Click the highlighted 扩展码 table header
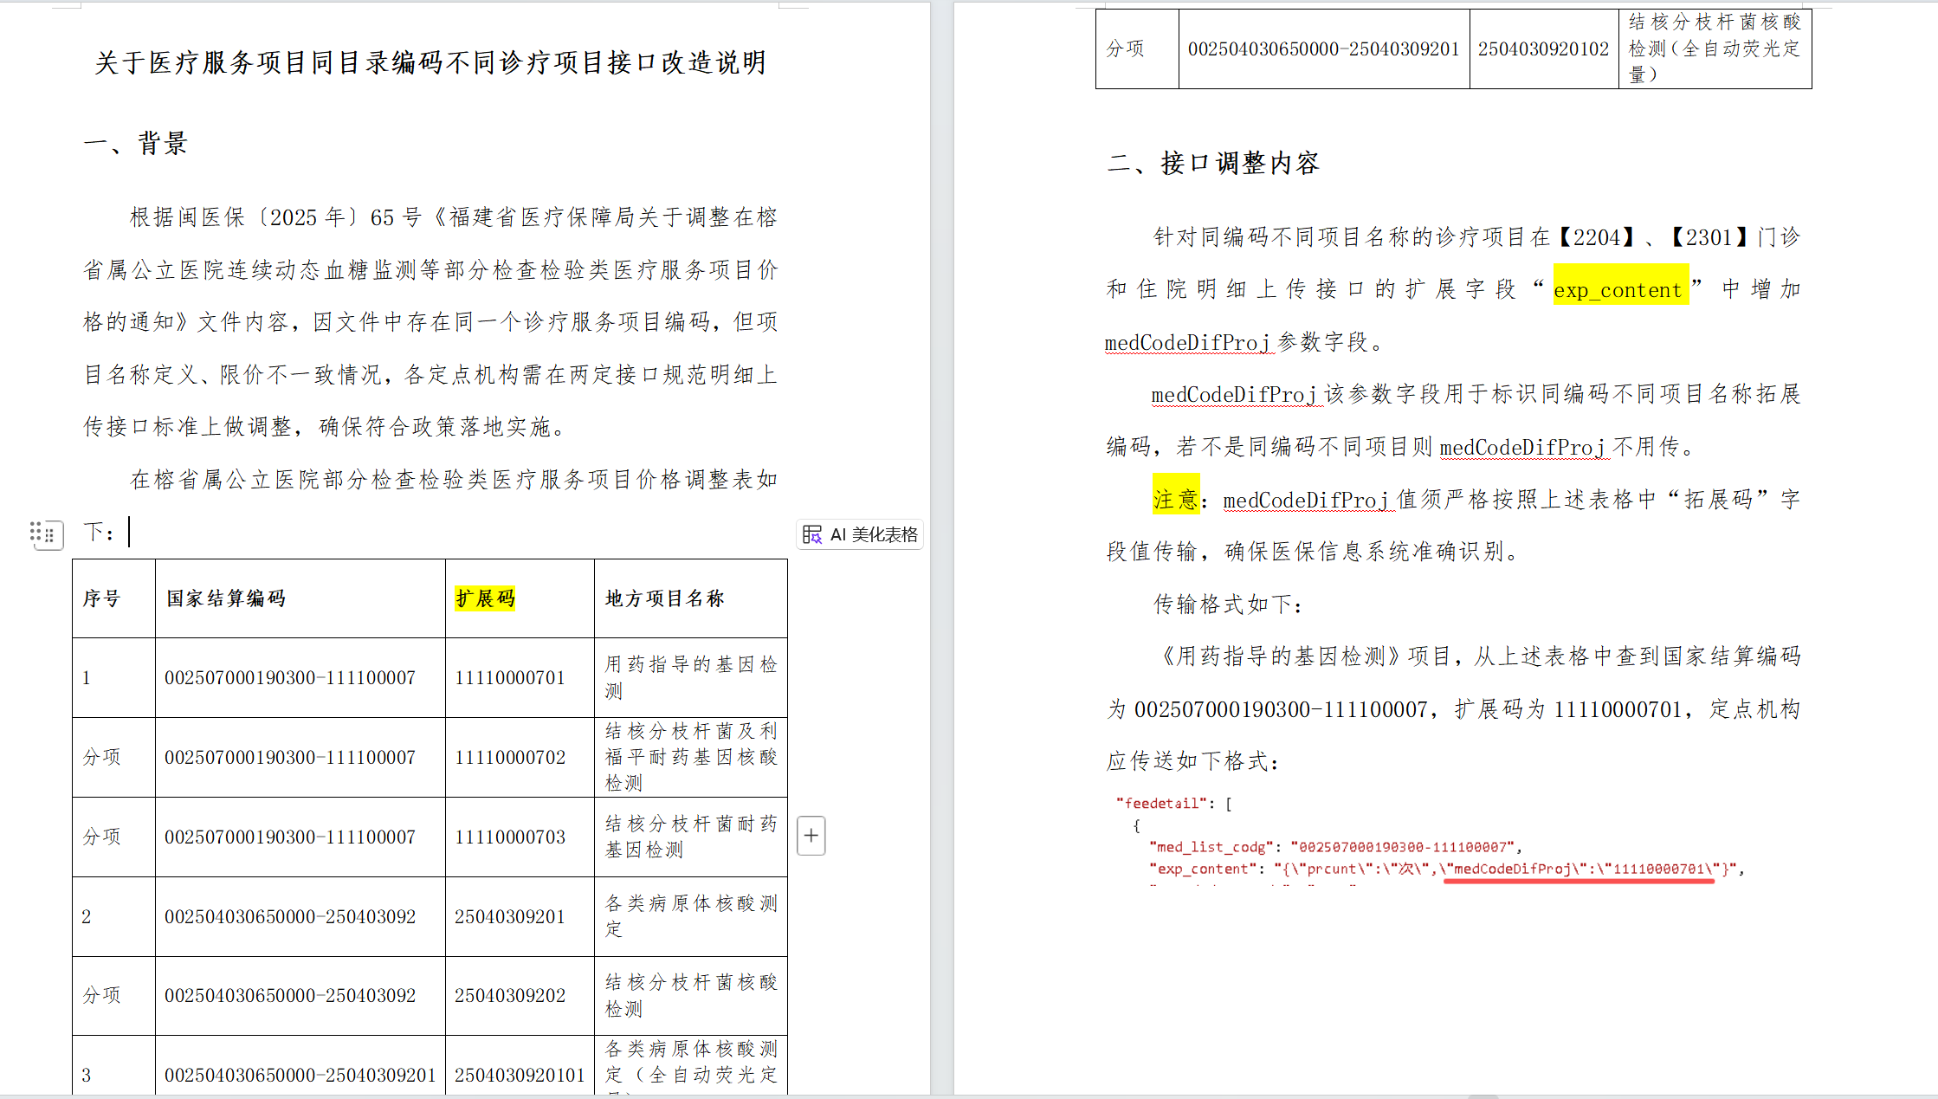Image resolution: width=1938 pixels, height=1099 pixels. click(x=485, y=598)
